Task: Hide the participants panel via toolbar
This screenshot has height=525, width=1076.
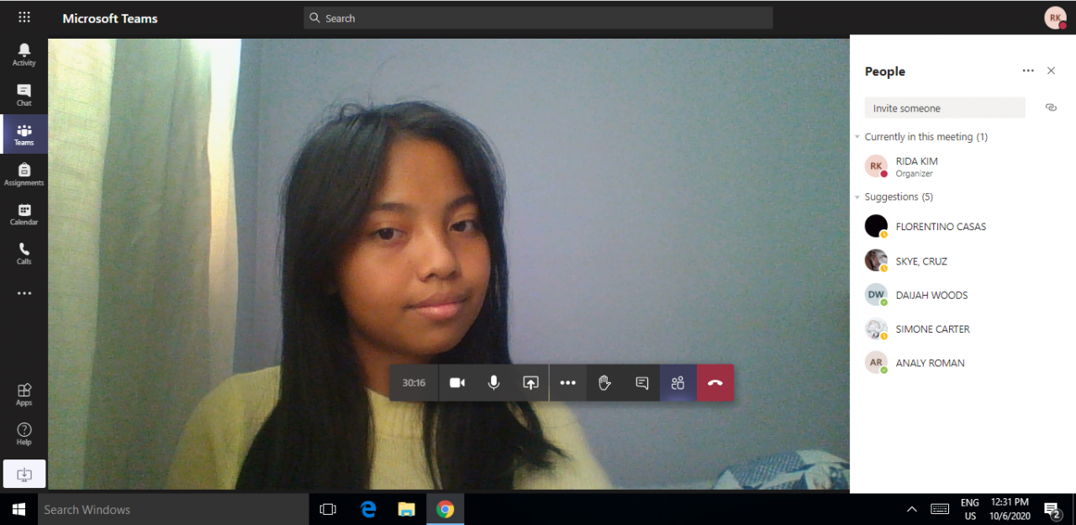Action: tap(678, 383)
